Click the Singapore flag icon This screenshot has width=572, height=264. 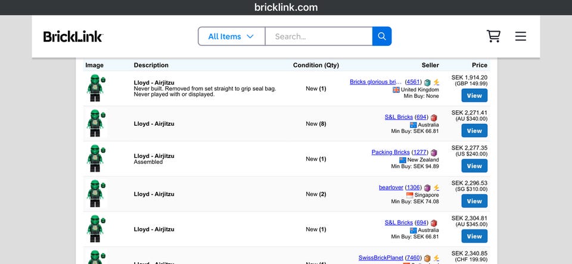410,195
